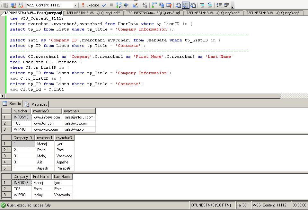Viewport: 308px width, 210px height.
Task: Switch output to Results to Grid
Action: [x=186, y=5]
